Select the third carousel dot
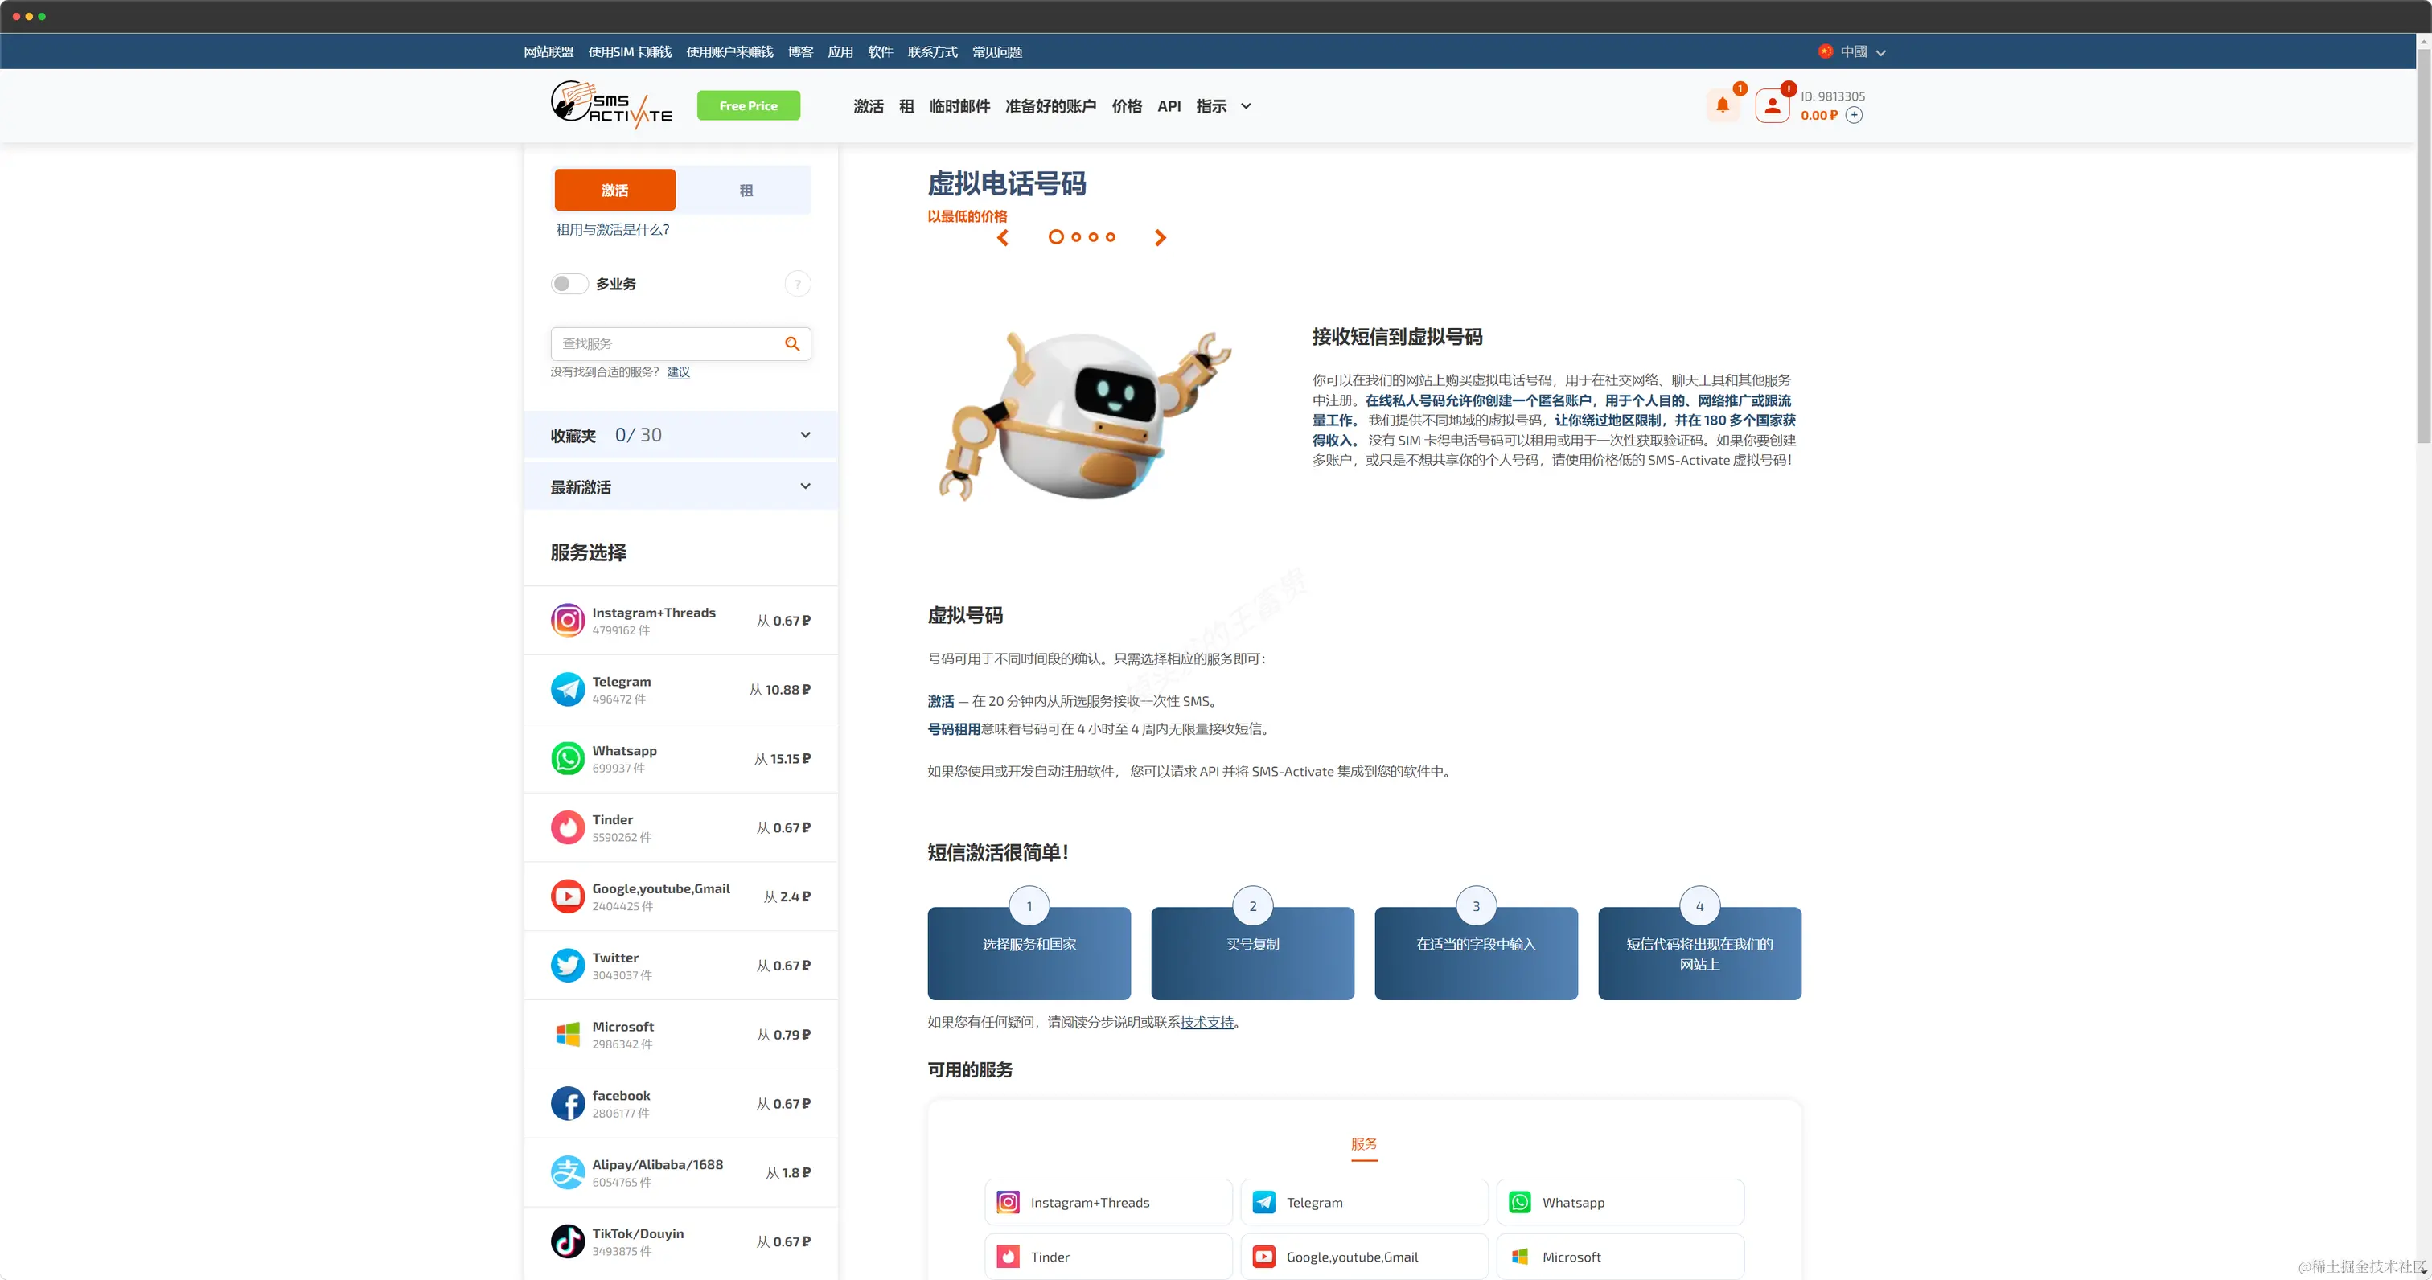2432x1280 pixels. click(x=1093, y=237)
